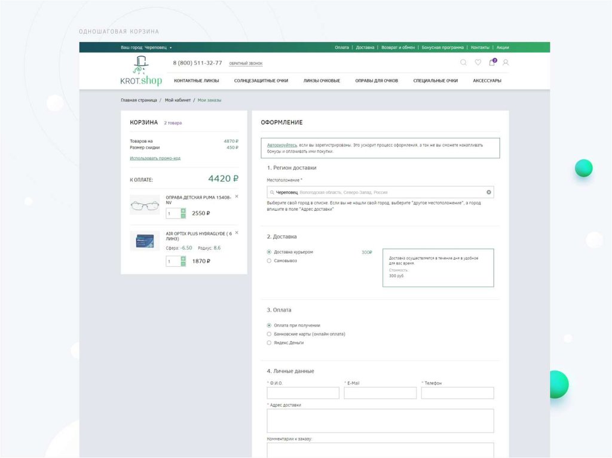Image resolution: width=612 pixels, height=458 pixels.
Task: Click the E-Mail input field
Action: (380, 393)
